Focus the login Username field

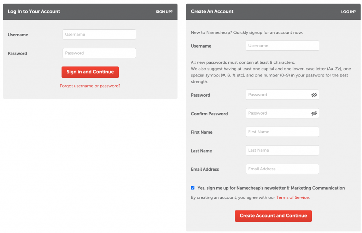coord(99,35)
